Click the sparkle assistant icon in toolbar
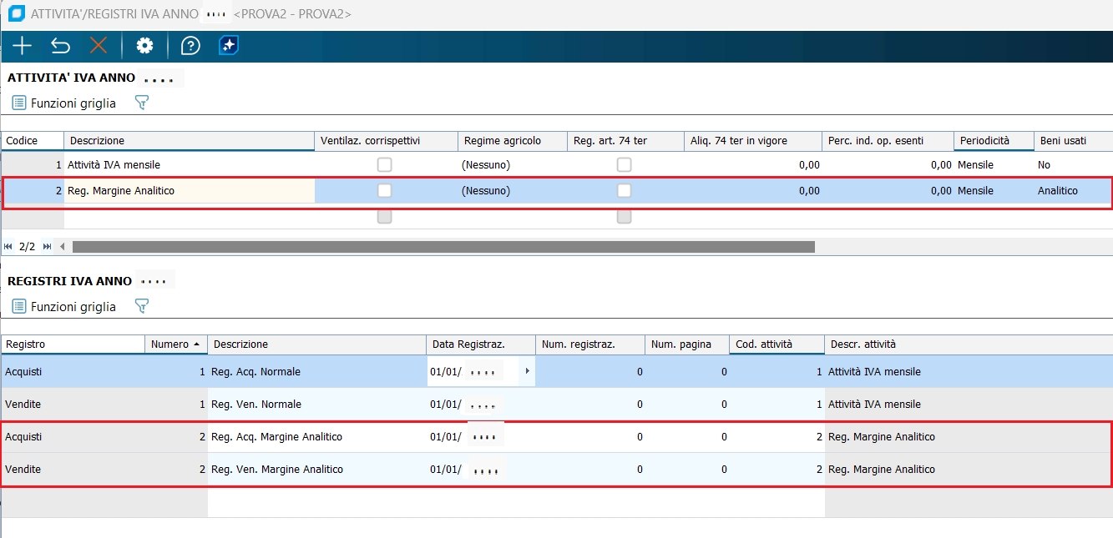1113x538 pixels. pyautogui.click(x=229, y=46)
